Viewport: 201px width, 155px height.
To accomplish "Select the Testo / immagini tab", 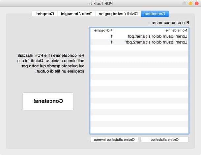I will click(76, 14).
